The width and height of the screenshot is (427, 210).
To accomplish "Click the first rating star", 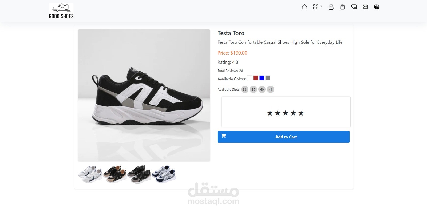I will (270, 113).
